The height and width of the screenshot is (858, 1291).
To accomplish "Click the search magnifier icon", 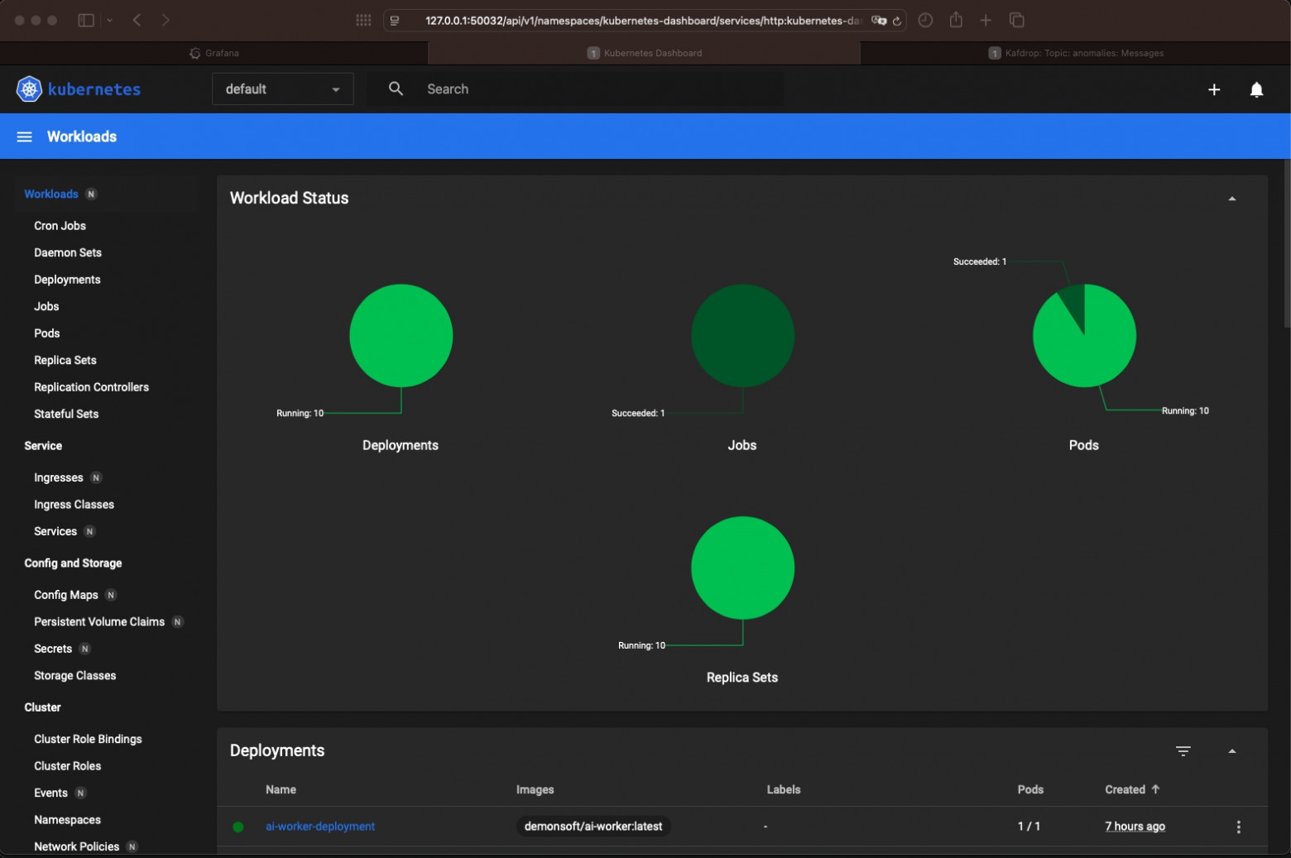I will pos(396,89).
